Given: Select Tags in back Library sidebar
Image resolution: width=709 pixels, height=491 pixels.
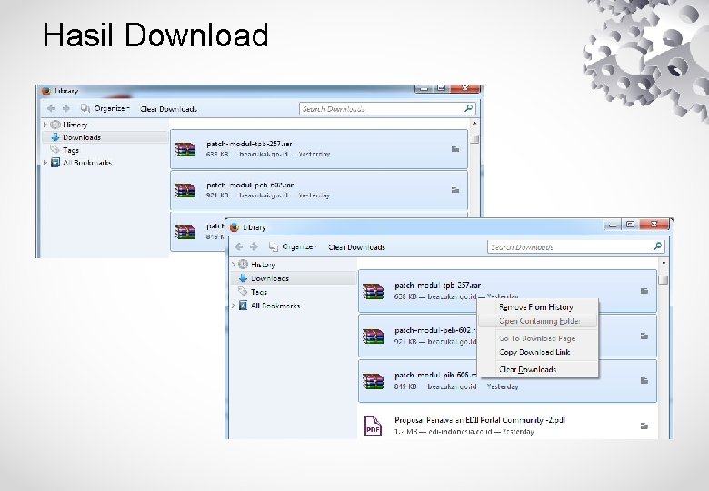Looking at the screenshot, I should (71, 150).
